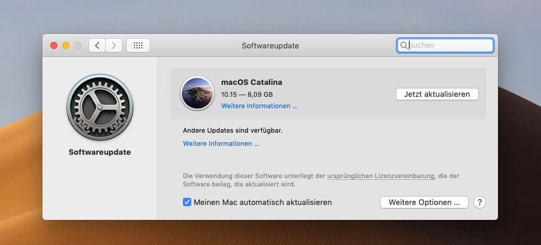Click the 10.15 — 8,09 GB version text
541x245 pixels.
(x=246, y=94)
